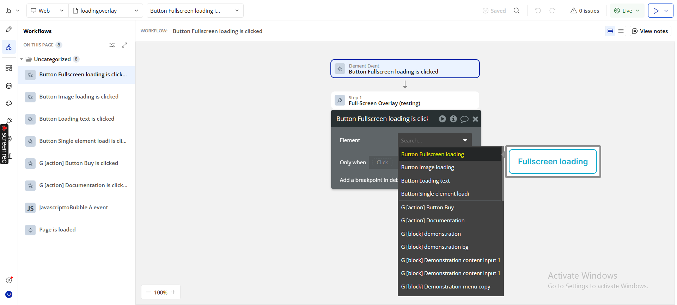Open the Design tab pencil icon

point(9,29)
